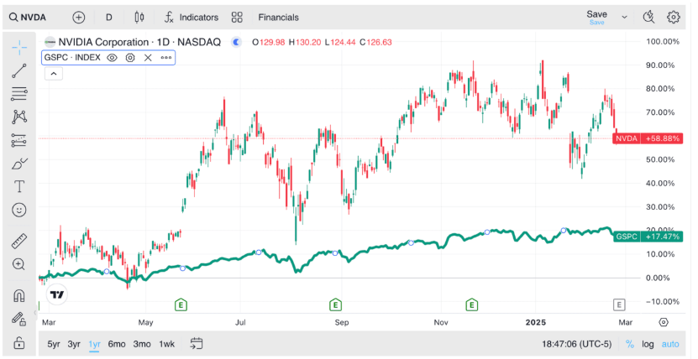Select the Fibonacci retracement tool
The height and width of the screenshot is (359, 698).
[x=19, y=94]
